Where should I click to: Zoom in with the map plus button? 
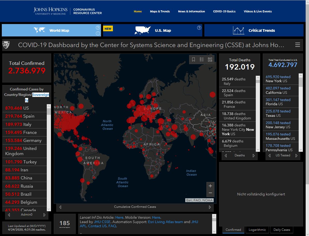(x=210, y=186)
